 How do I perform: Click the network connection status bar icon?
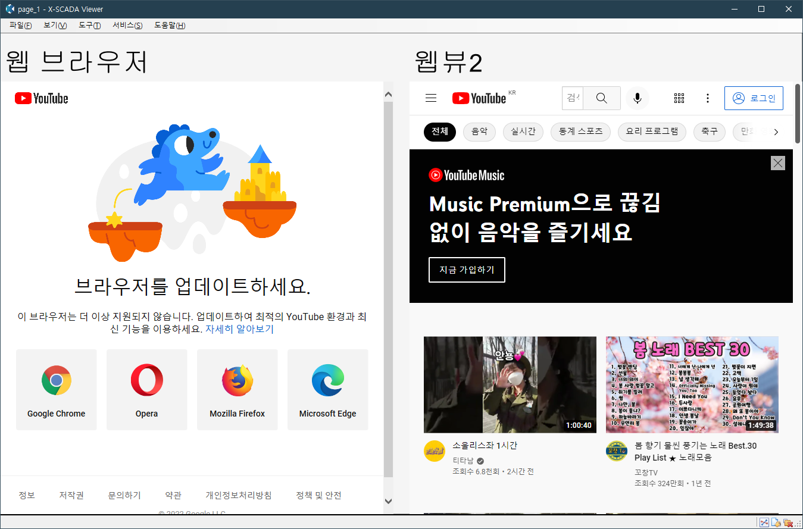(x=764, y=522)
